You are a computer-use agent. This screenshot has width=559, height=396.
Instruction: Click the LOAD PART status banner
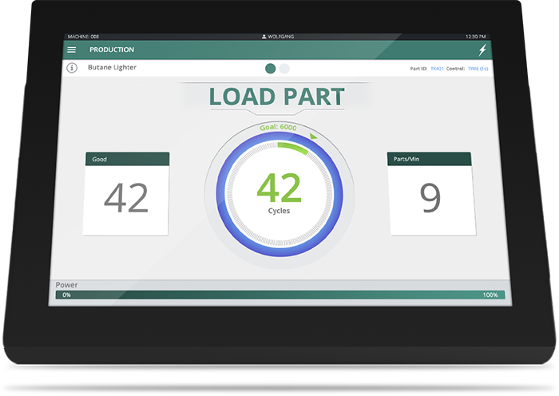click(276, 97)
